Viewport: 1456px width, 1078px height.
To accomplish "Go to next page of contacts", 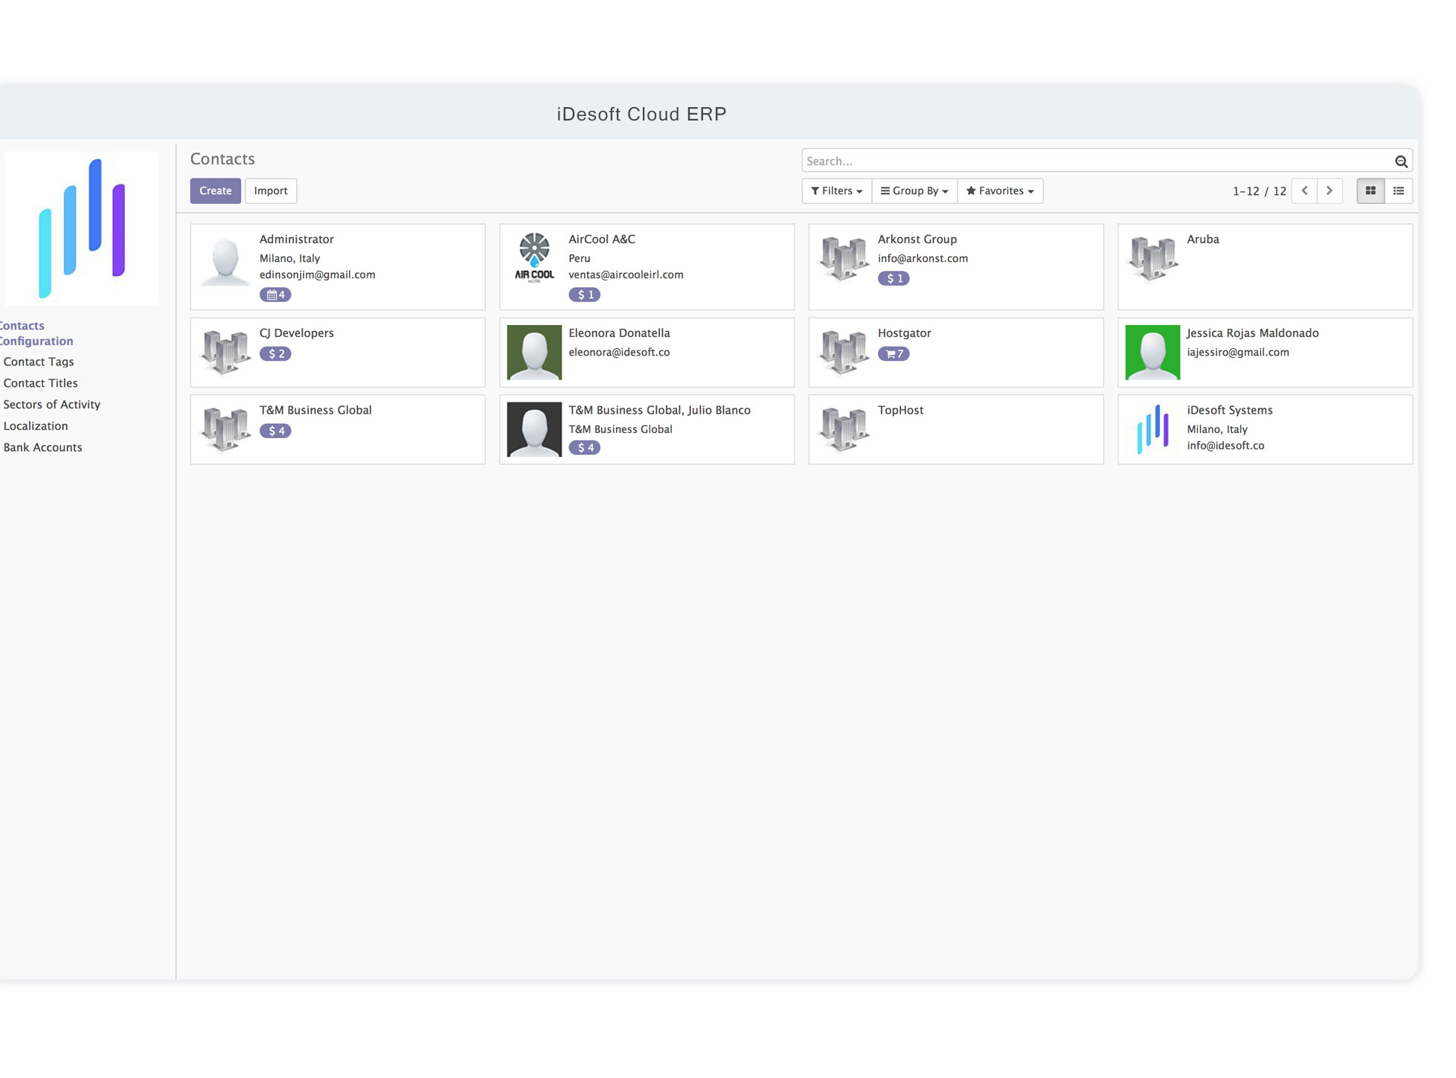I will point(1330,191).
